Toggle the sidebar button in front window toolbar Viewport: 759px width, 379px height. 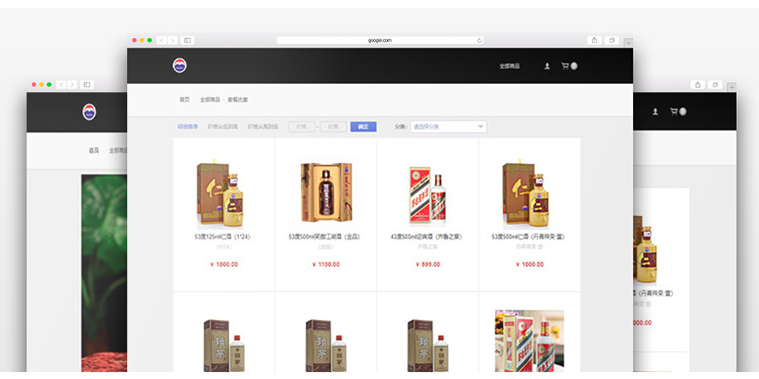187,40
